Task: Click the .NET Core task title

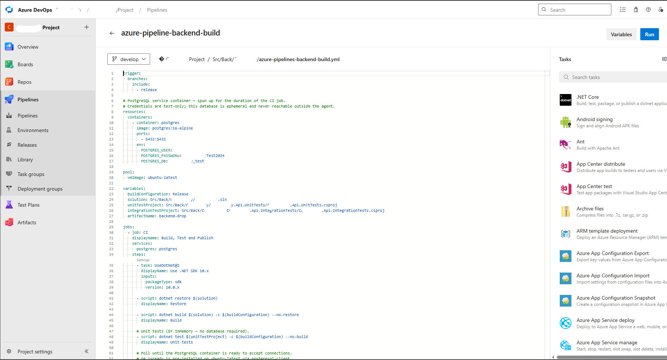Action: click(x=588, y=97)
